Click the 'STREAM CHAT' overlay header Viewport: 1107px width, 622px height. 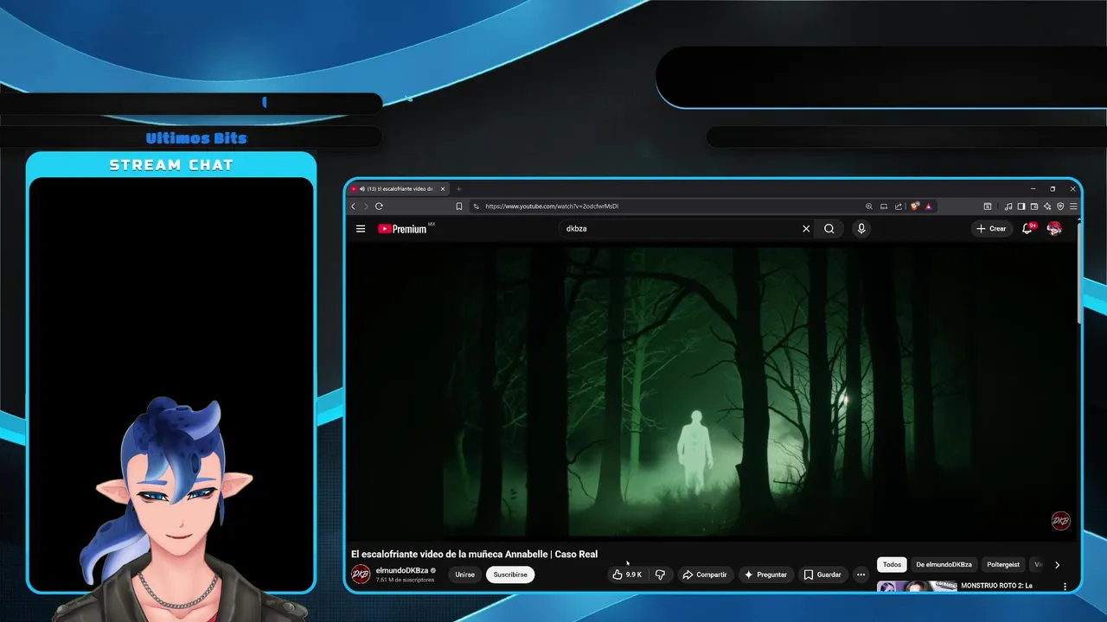171,165
